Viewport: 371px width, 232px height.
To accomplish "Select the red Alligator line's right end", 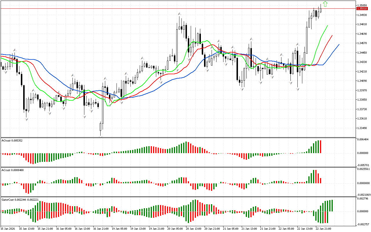I will pos(332,35).
